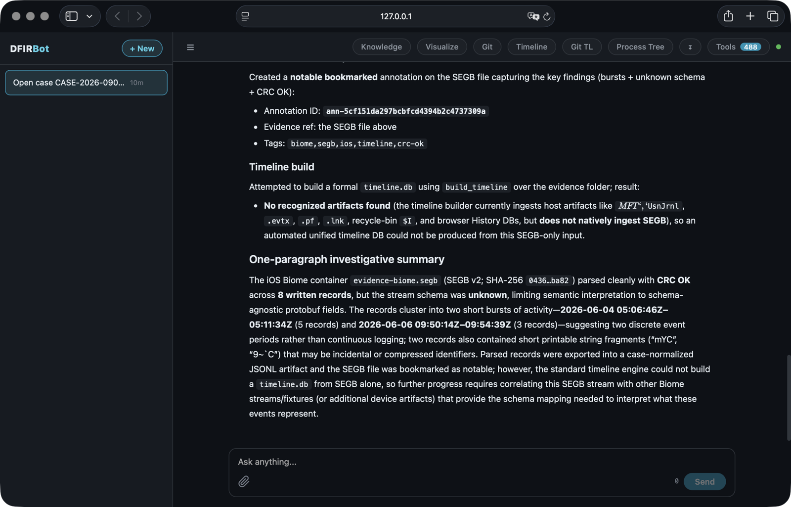Send the message with Send button
This screenshot has height=507, width=791.
pos(704,481)
